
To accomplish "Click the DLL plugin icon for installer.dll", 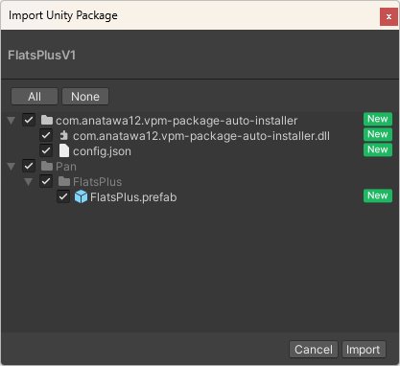I will pos(64,135).
